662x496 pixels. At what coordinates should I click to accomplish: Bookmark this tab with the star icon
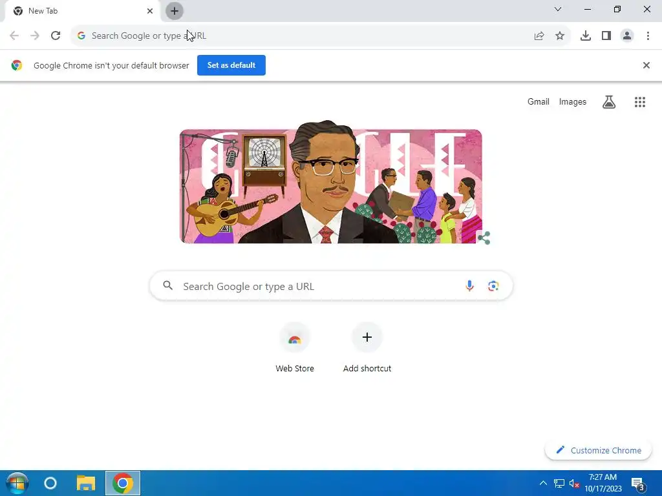point(560,36)
